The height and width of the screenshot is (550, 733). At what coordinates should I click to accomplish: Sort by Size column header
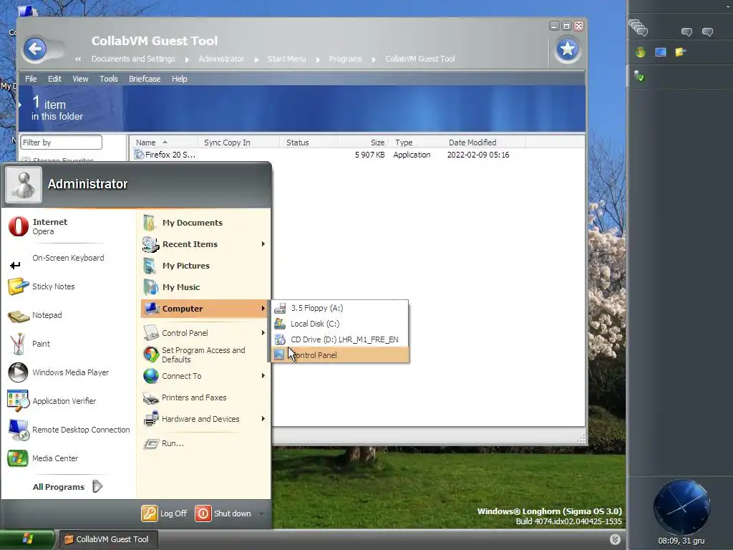click(x=363, y=143)
